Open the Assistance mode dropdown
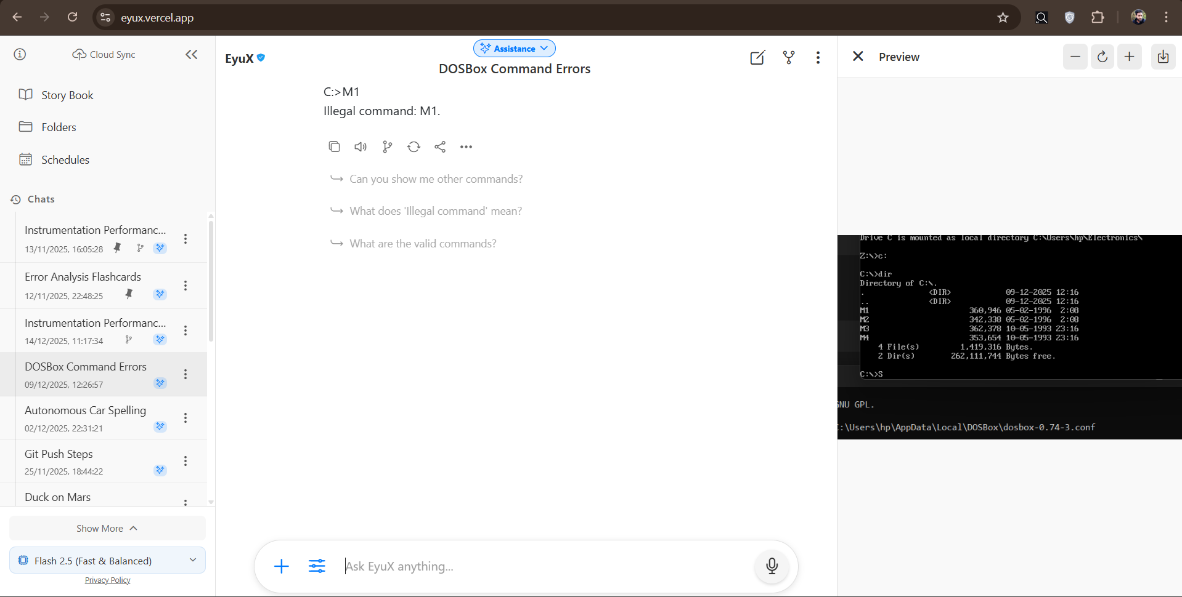The height and width of the screenshot is (597, 1182). click(515, 48)
